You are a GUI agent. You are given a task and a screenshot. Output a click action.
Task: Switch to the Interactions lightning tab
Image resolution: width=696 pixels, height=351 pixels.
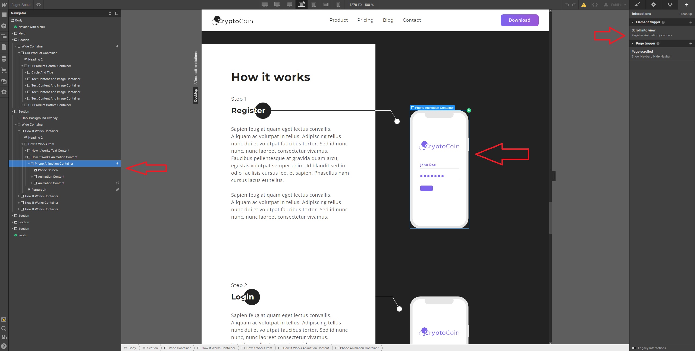[686, 5]
